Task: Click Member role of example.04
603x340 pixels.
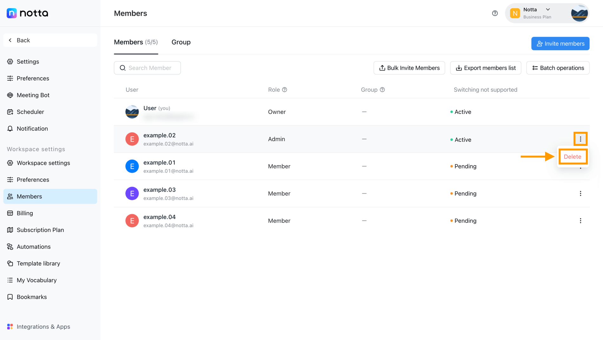Action: click(x=279, y=221)
